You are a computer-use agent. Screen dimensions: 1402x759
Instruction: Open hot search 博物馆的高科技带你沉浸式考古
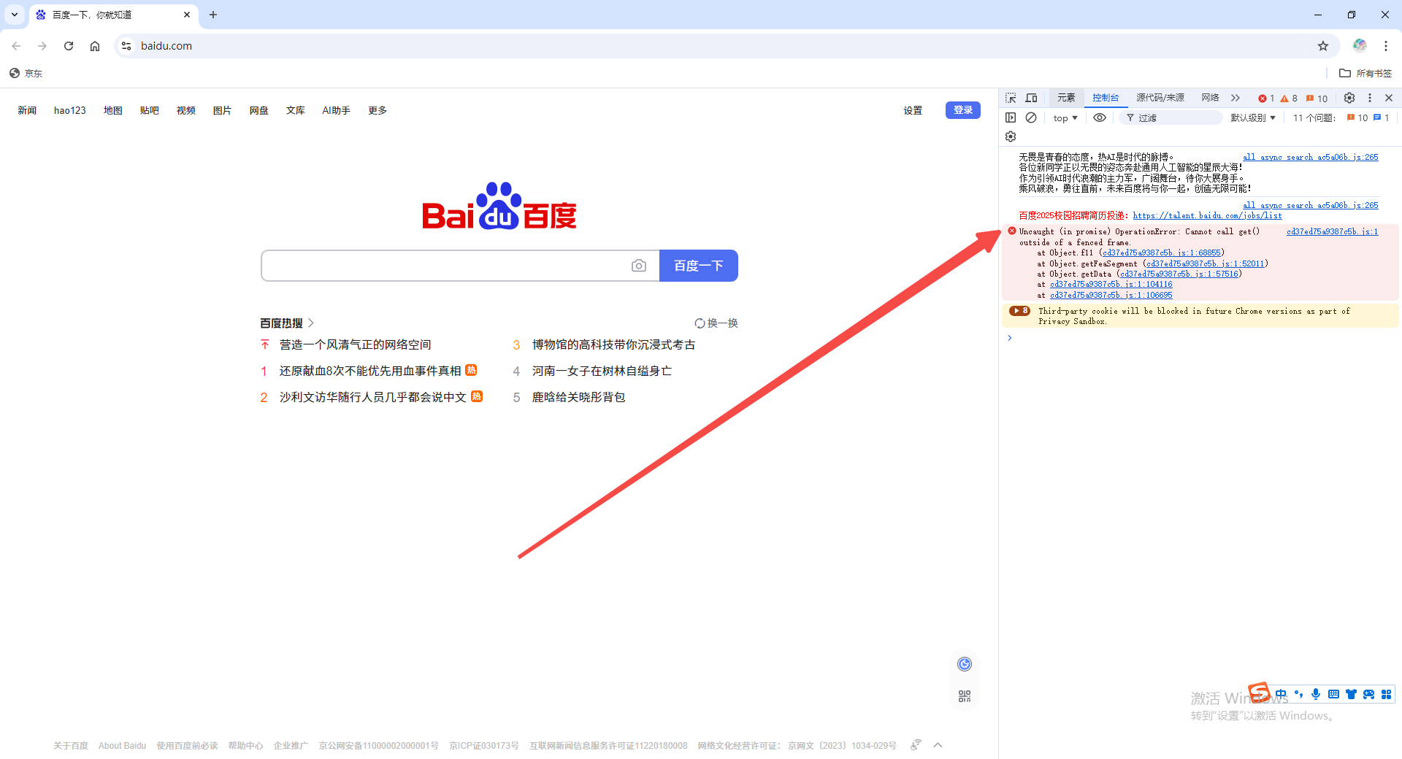click(613, 344)
